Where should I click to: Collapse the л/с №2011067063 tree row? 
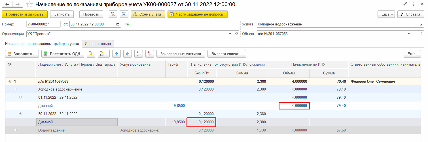click(10, 81)
